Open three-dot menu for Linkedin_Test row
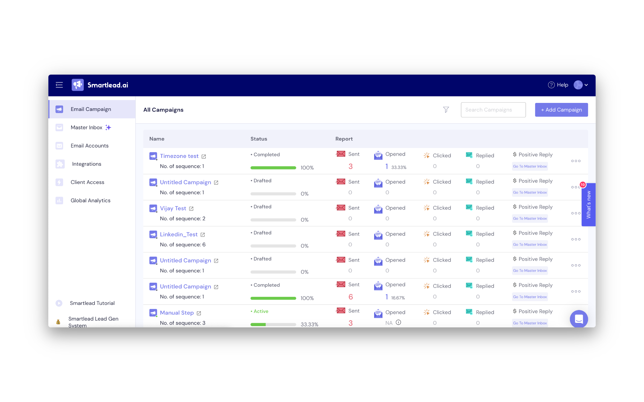644x402 pixels. (576, 239)
